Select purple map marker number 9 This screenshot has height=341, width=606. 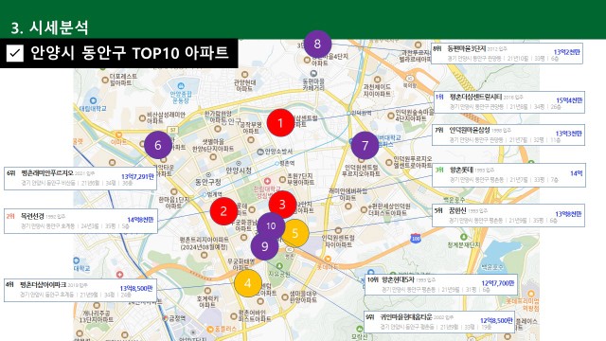(x=265, y=246)
